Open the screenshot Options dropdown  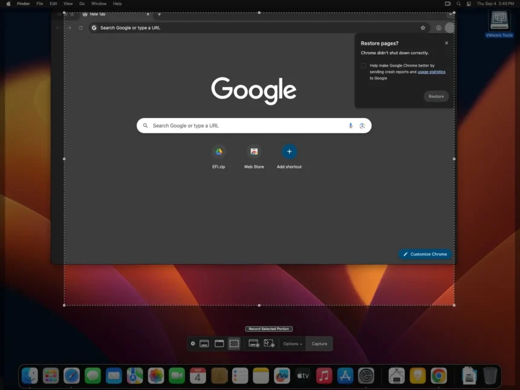293,344
